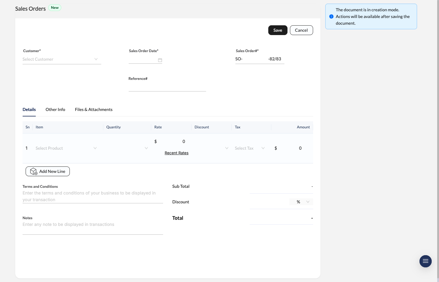This screenshot has height=282, width=439.
Task: Select the Details tab
Action: (x=29, y=109)
